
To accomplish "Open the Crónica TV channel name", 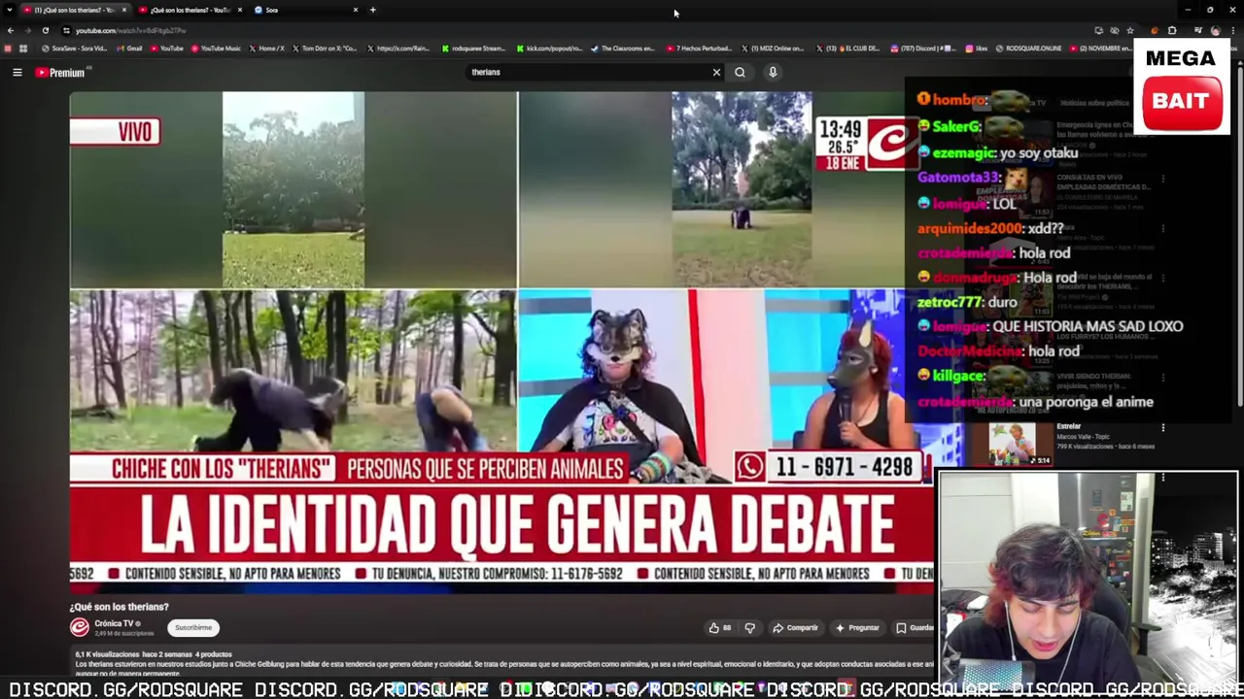I will [114, 623].
